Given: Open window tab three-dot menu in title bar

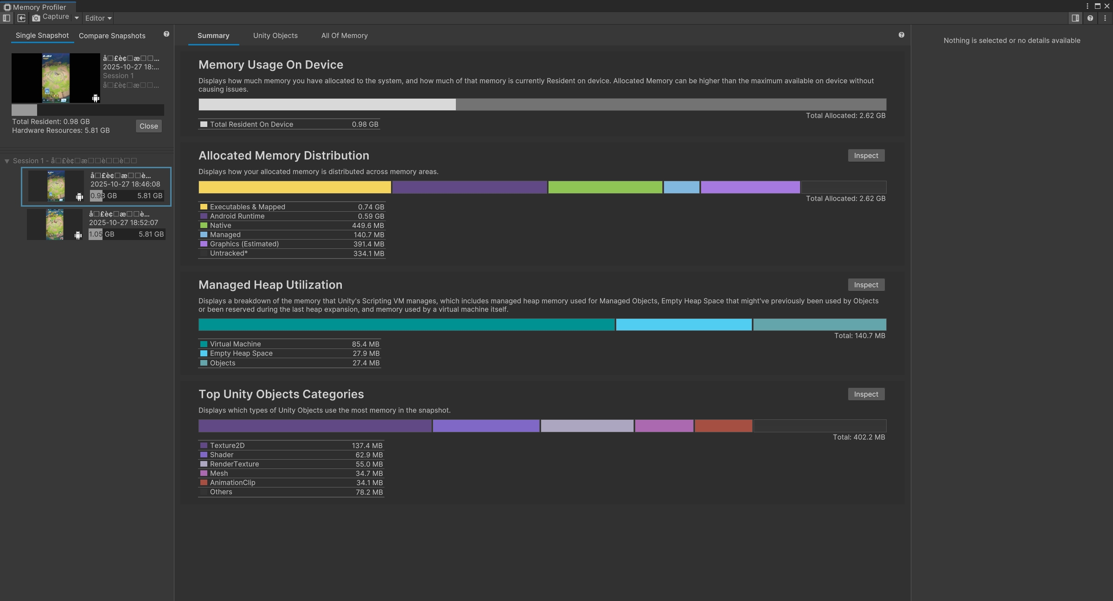Looking at the screenshot, I should point(1087,6).
